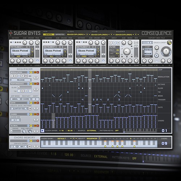
Task: Click the Export MIDI-file drag and drop icon
Action: 169,42
